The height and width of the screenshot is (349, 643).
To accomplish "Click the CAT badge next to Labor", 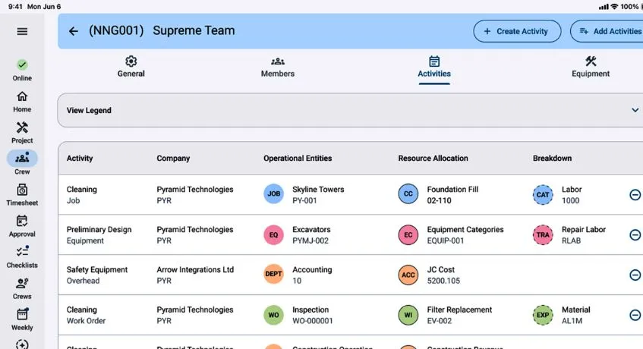I will coord(543,194).
